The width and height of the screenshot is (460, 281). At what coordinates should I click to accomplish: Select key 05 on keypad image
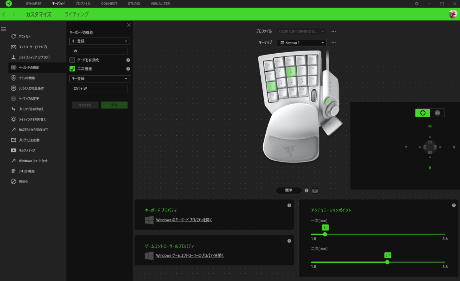(312, 59)
